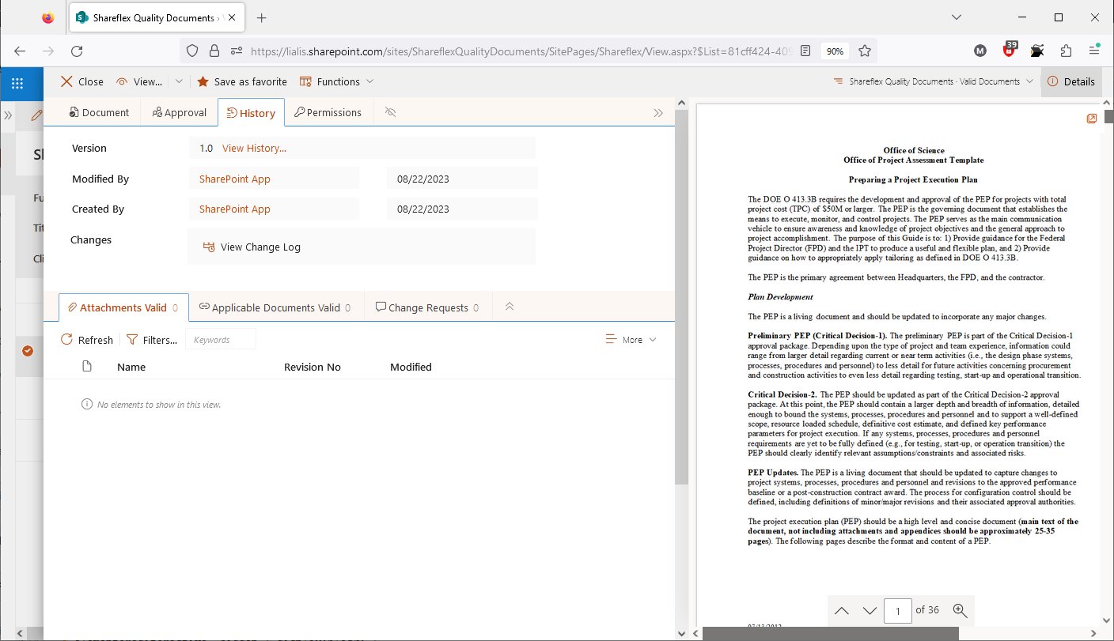This screenshot has width=1114, height=641.
Task: Click the pencil edit icon in left panel
Action: [36, 115]
